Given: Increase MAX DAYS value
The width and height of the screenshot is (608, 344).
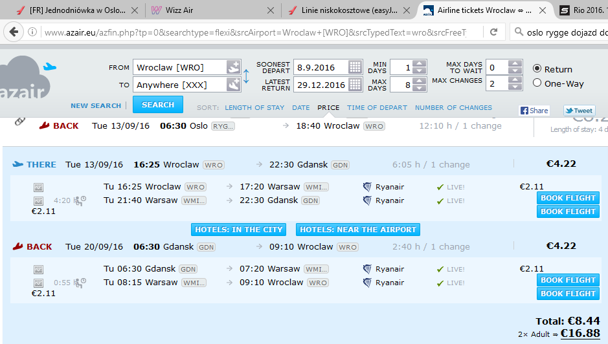Looking at the screenshot, I should point(419,81).
